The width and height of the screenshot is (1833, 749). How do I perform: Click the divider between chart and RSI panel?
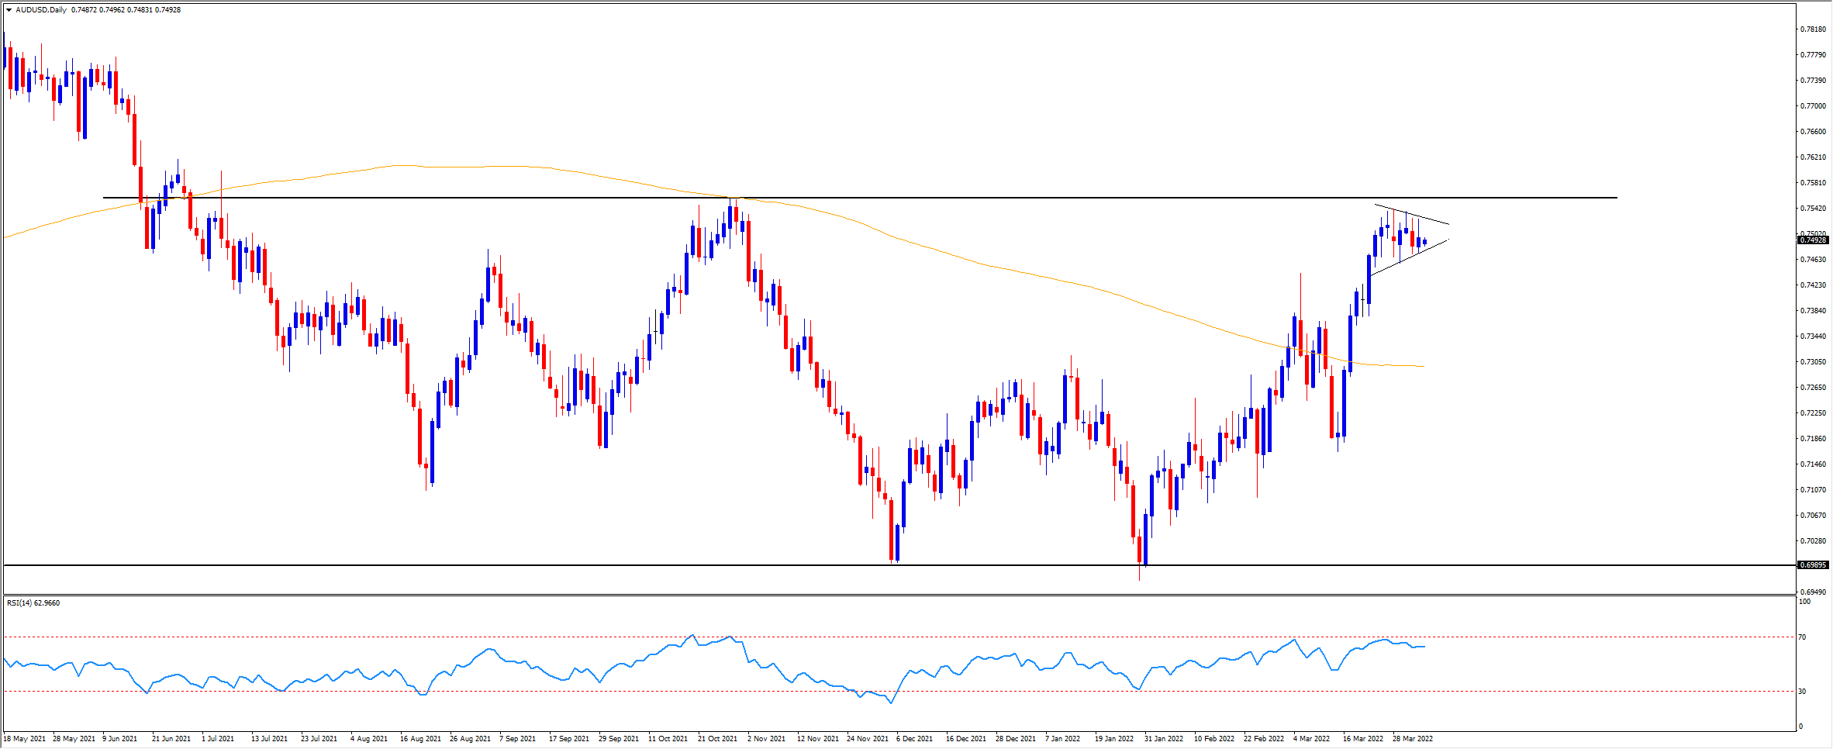pos(899,595)
